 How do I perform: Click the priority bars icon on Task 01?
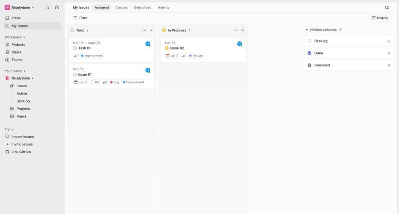(75, 56)
